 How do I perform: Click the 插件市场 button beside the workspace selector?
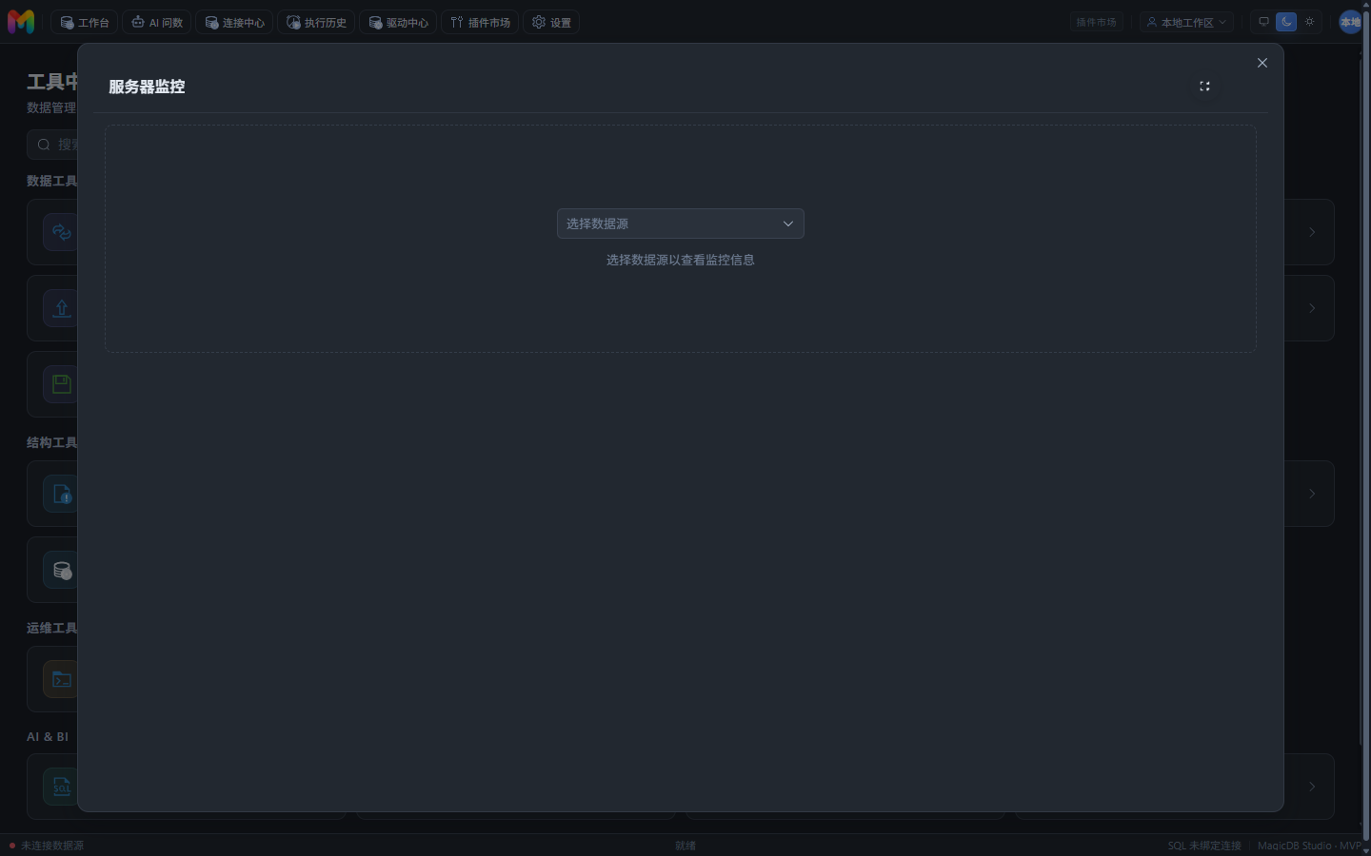coord(1096,22)
